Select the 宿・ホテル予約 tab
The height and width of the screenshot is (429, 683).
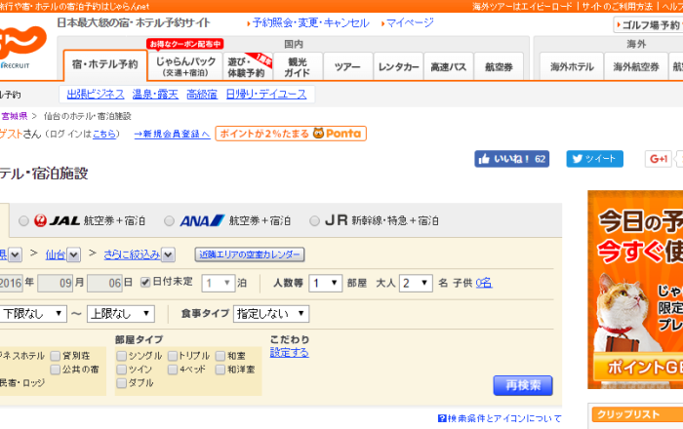pyautogui.click(x=105, y=64)
